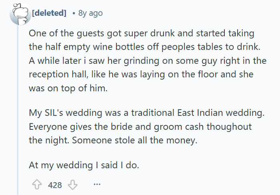Image resolution: width=280 pixels, height=195 pixels.
Task: Downvote the wedding comment
Action: tap(72, 185)
